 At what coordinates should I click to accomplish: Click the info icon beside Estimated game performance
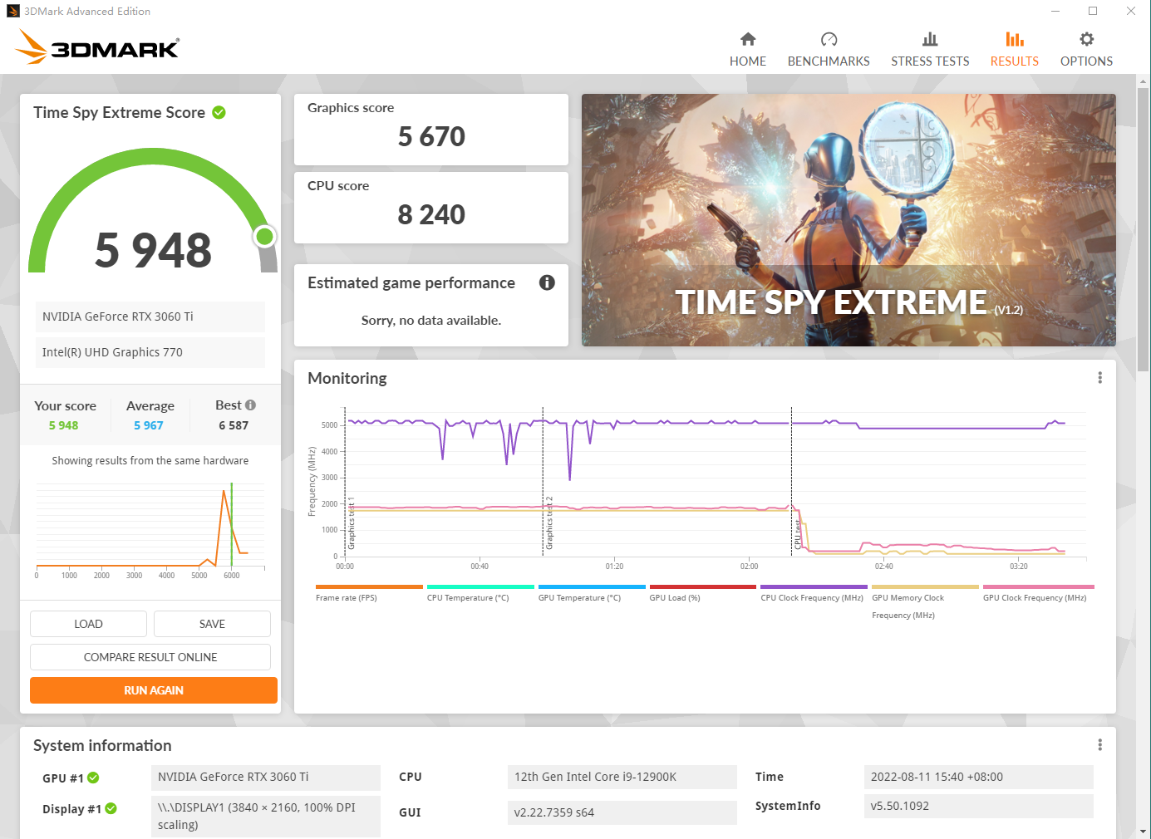point(547,282)
